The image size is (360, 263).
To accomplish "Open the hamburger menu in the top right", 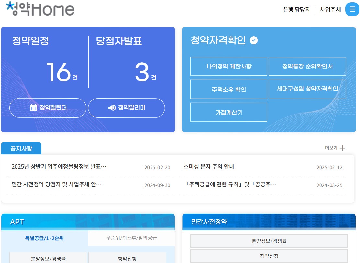I will 352,9.
